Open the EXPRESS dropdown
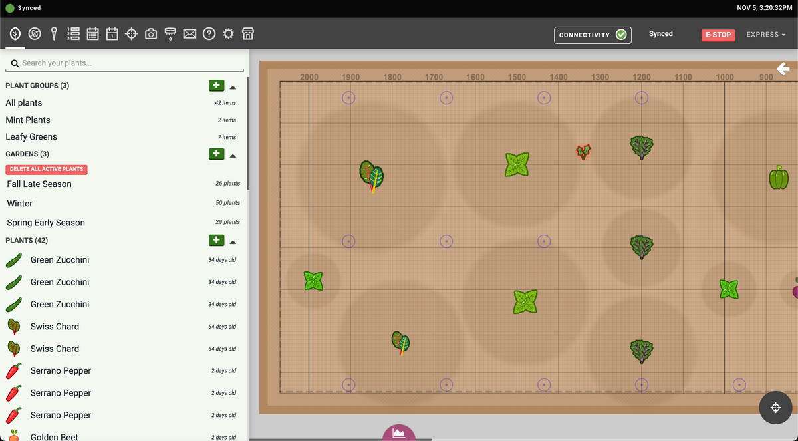 [x=765, y=34]
